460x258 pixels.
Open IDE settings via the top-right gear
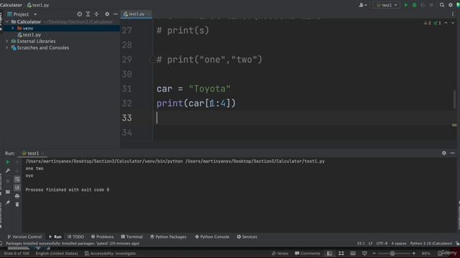(451, 5)
